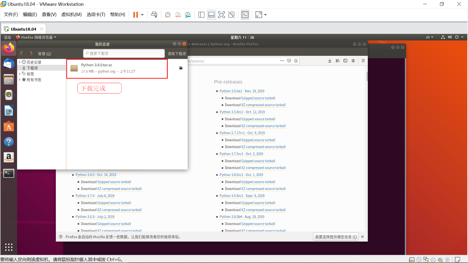Viewport: 468px width, 263px height.
Task: Open the stretch display dropdown arrow
Action: pyautogui.click(x=265, y=15)
